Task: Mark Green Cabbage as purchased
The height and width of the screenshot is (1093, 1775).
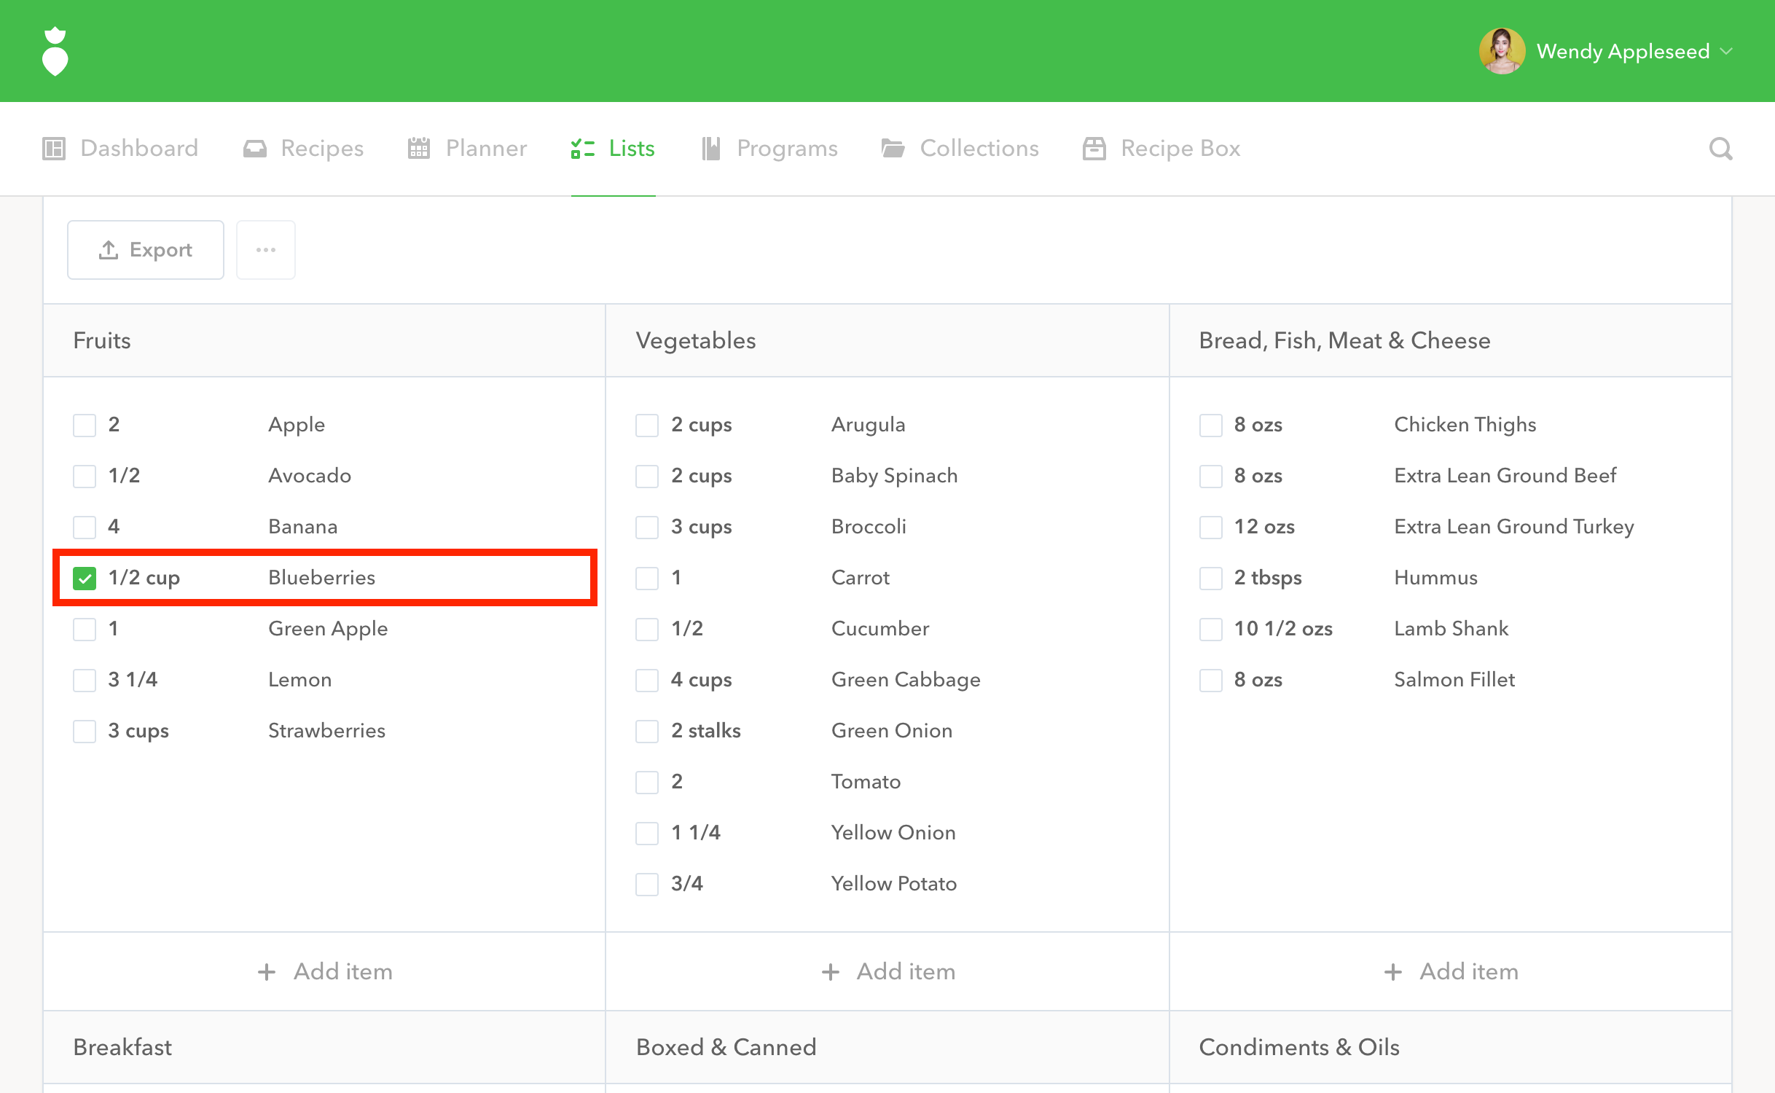Action: pyautogui.click(x=647, y=681)
